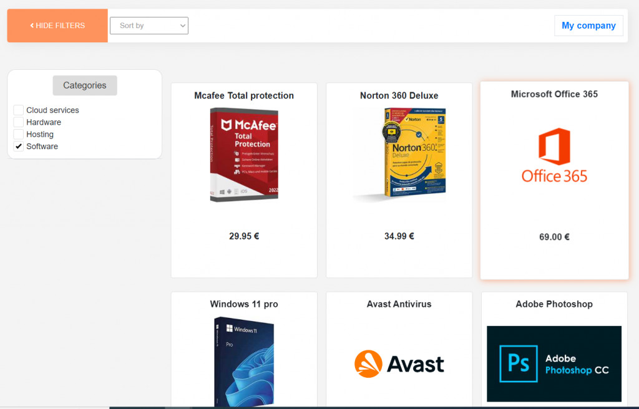Click the Categories header button

(x=85, y=85)
